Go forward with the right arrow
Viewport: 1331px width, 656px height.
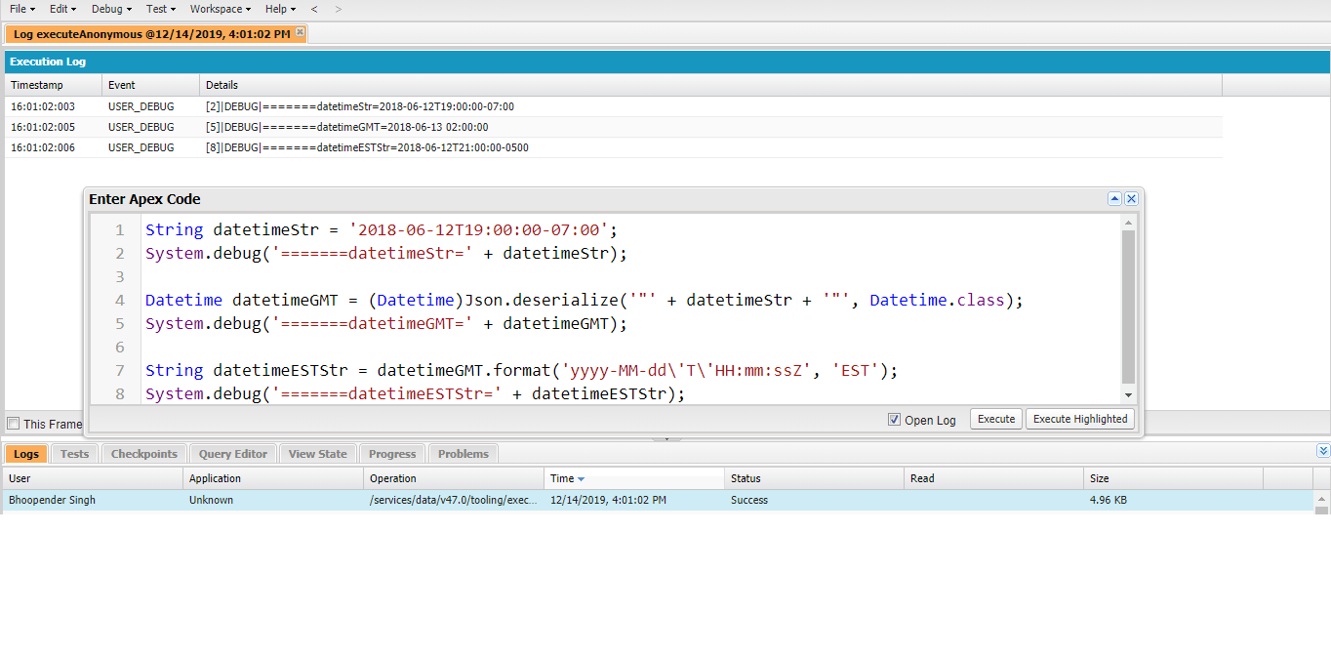[x=339, y=9]
